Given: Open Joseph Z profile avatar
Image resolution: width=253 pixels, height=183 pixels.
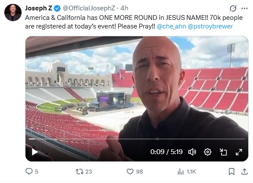Looking at the screenshot, I should click(x=13, y=13).
